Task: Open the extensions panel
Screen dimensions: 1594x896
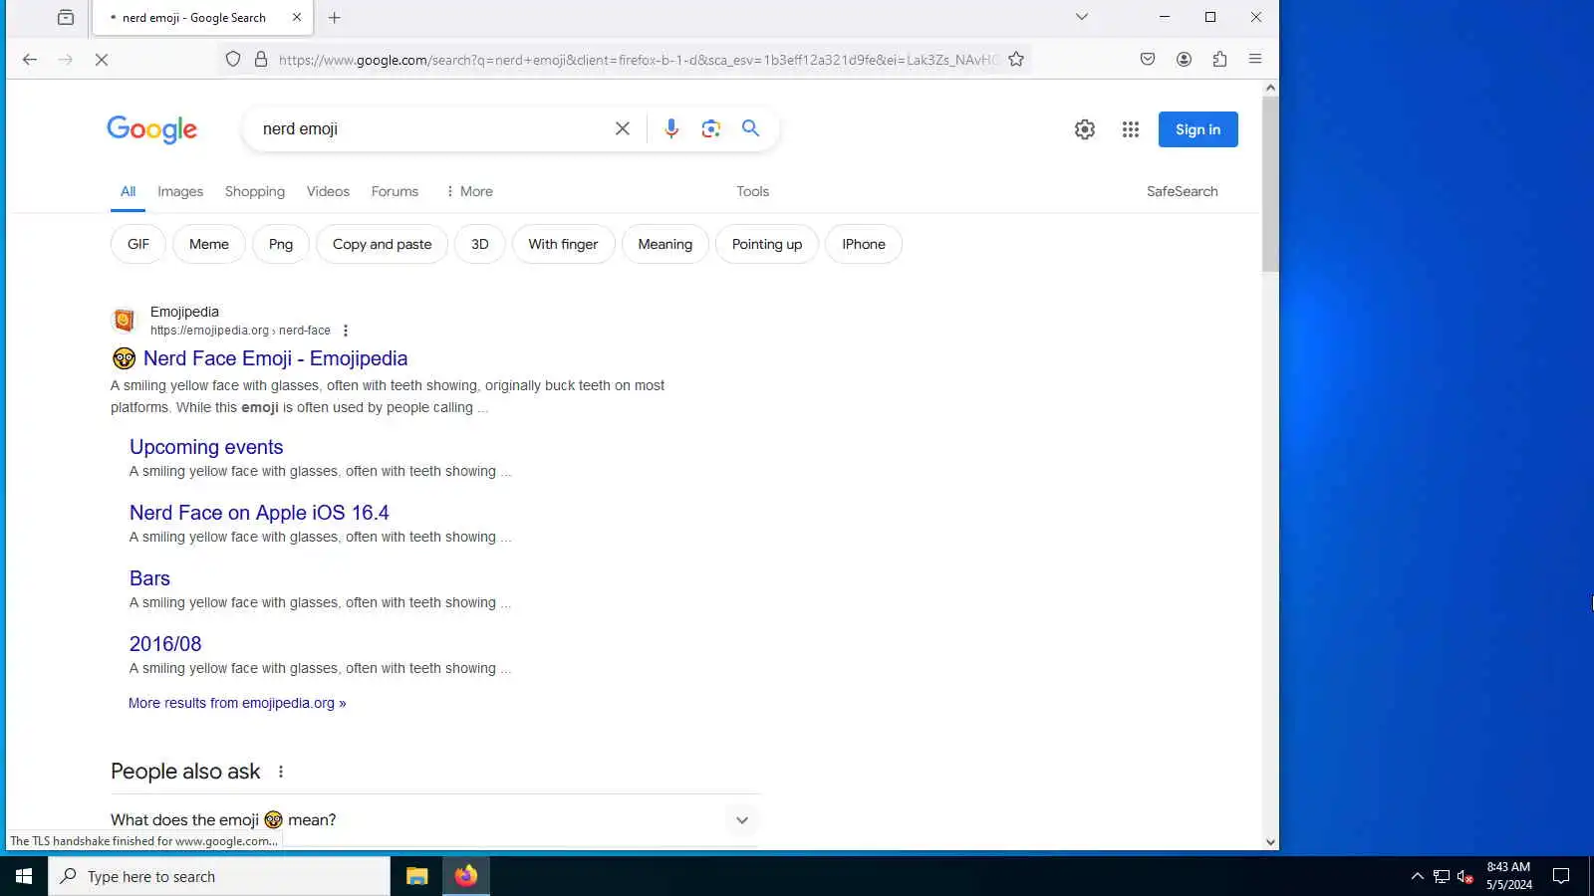Action: tap(1219, 60)
